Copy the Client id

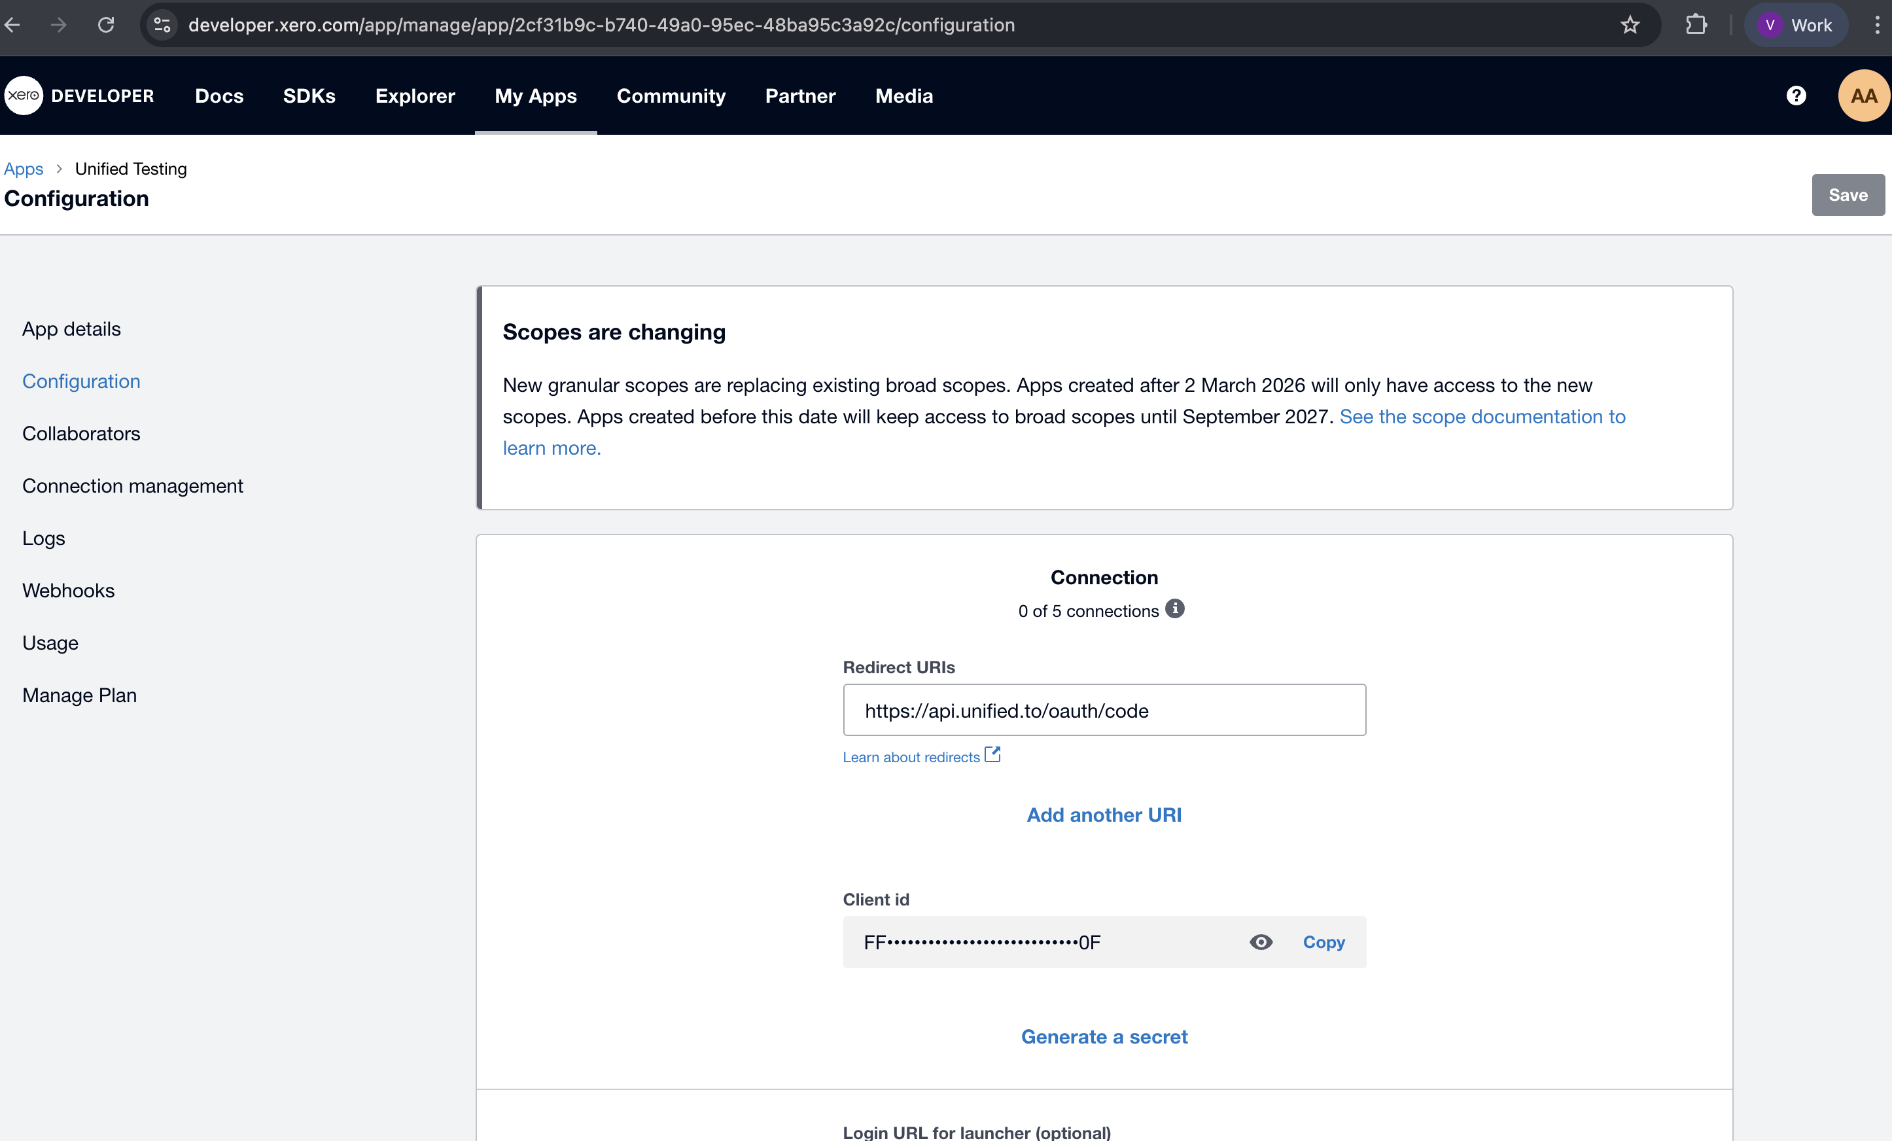tap(1323, 942)
